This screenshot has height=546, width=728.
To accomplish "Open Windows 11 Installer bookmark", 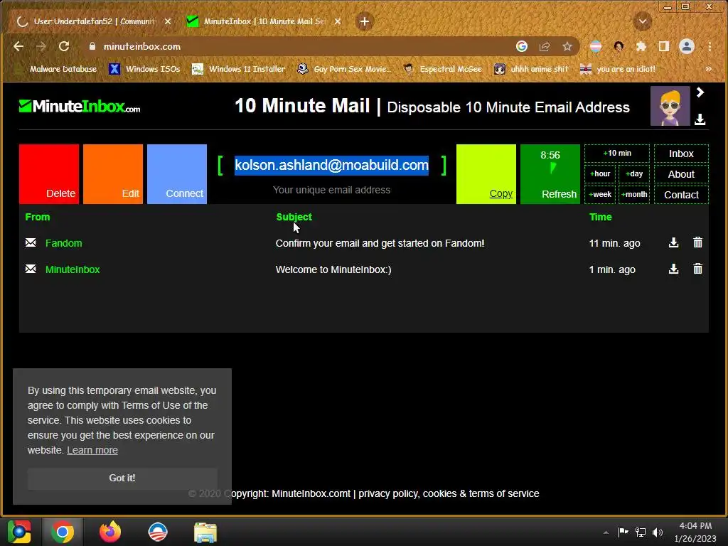I will pos(239,69).
